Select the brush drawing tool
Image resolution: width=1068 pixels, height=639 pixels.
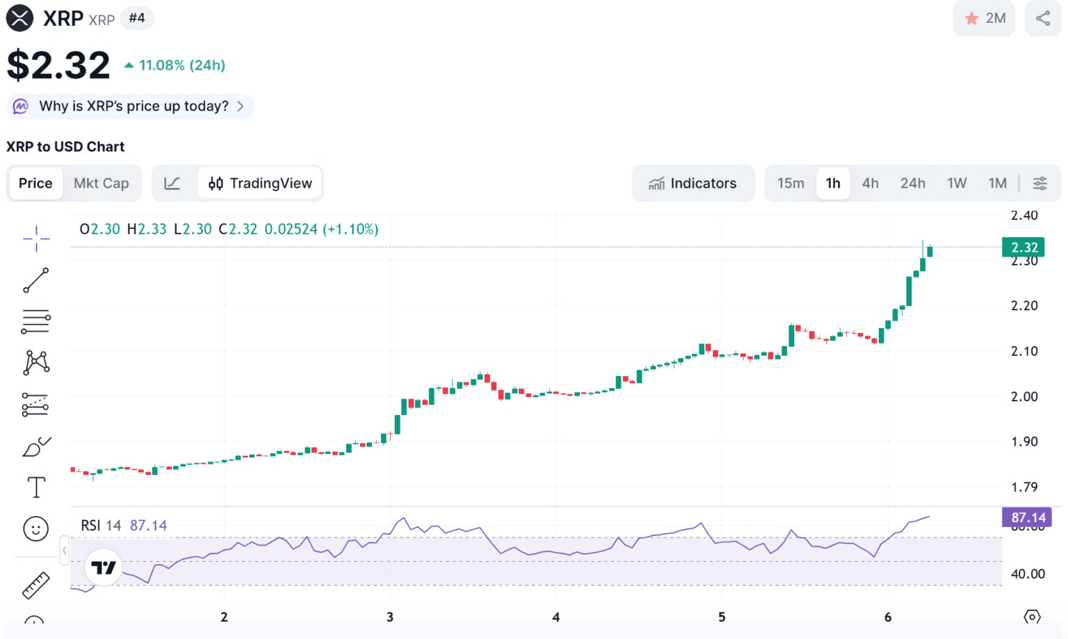pos(36,446)
